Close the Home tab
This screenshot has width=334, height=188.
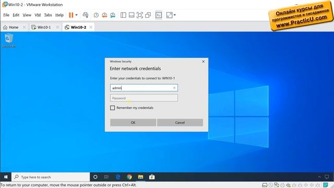click(25, 27)
